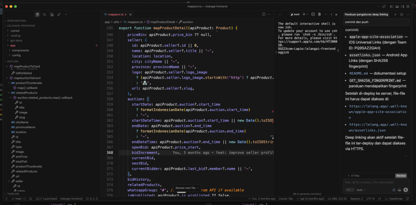Image resolution: width=416 pixels, height=205 pixels.
Task: Kill terminal with trash icon
Action: click(319, 14)
